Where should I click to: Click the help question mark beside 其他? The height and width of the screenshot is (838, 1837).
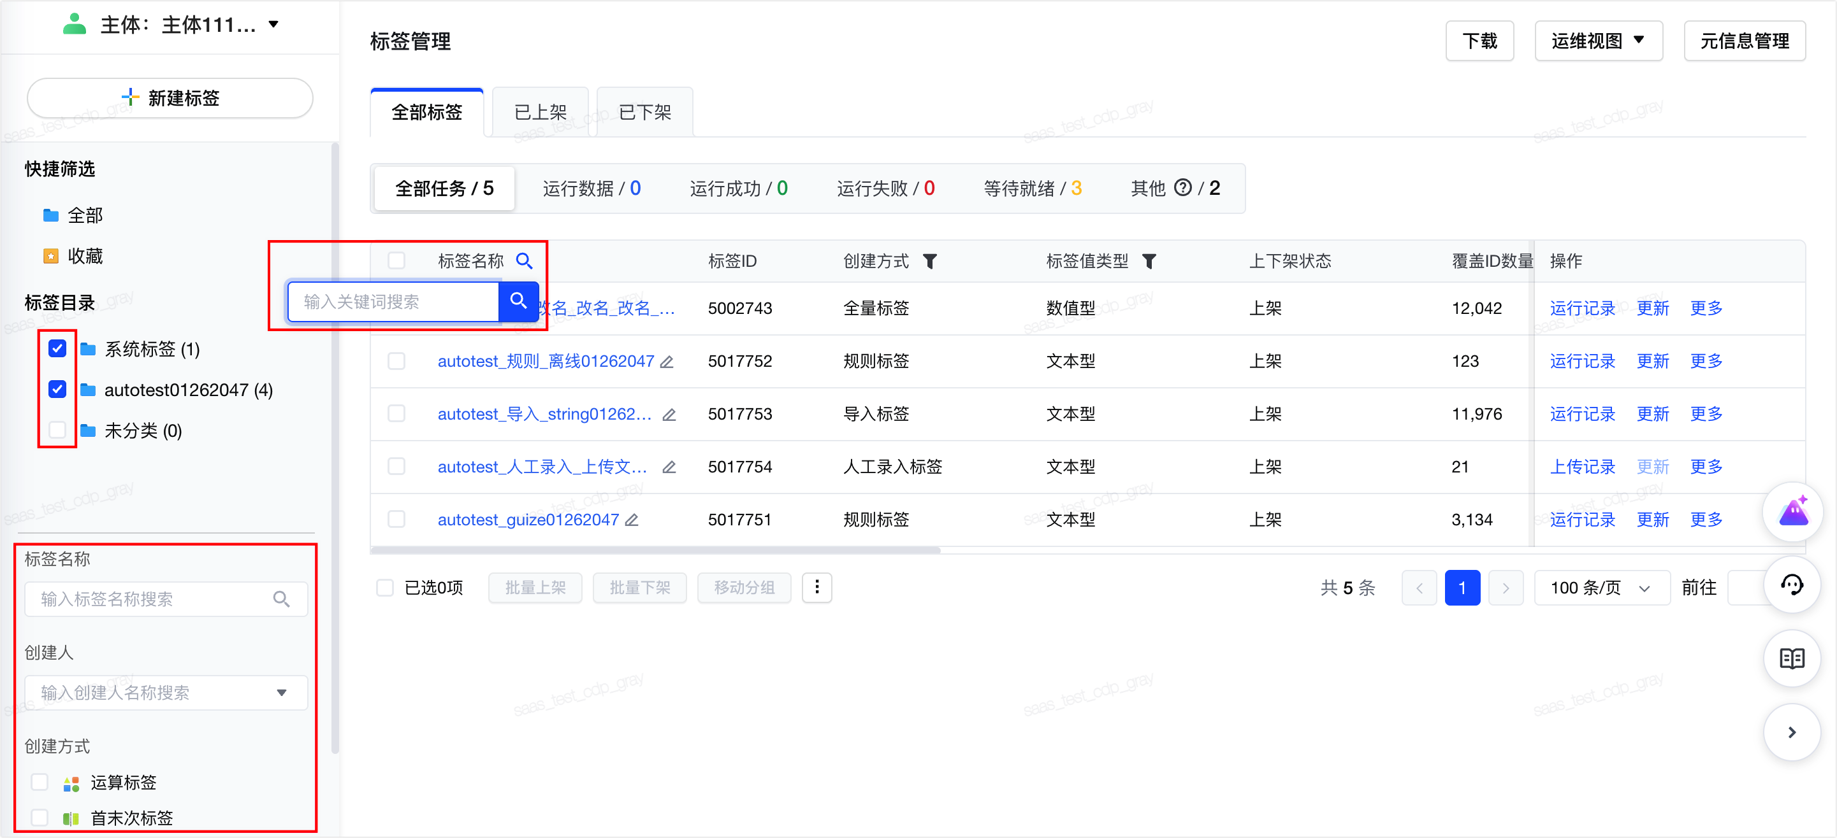[1183, 187]
